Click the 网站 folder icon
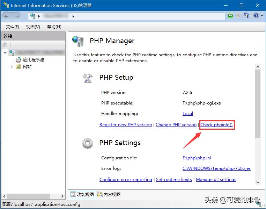This screenshot has width=266, height=209. (19, 67)
